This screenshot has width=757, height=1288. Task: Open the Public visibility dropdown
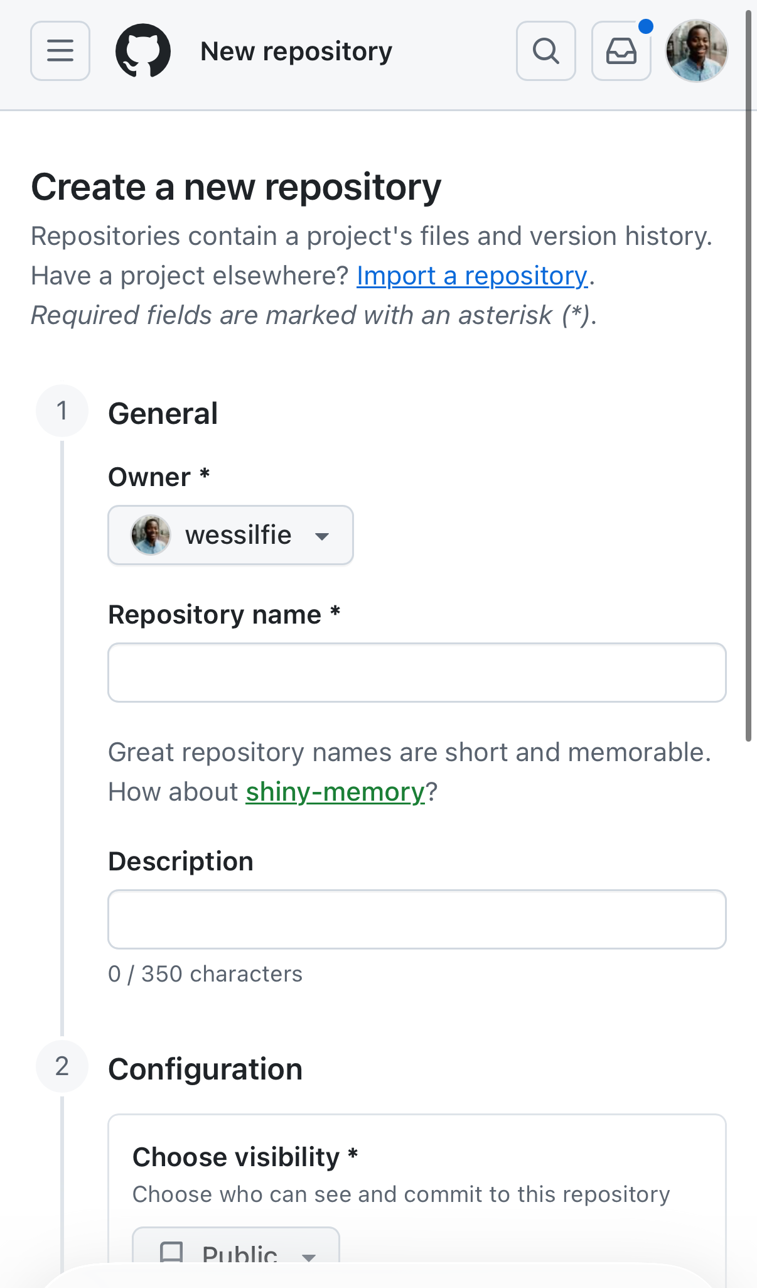point(236,1246)
